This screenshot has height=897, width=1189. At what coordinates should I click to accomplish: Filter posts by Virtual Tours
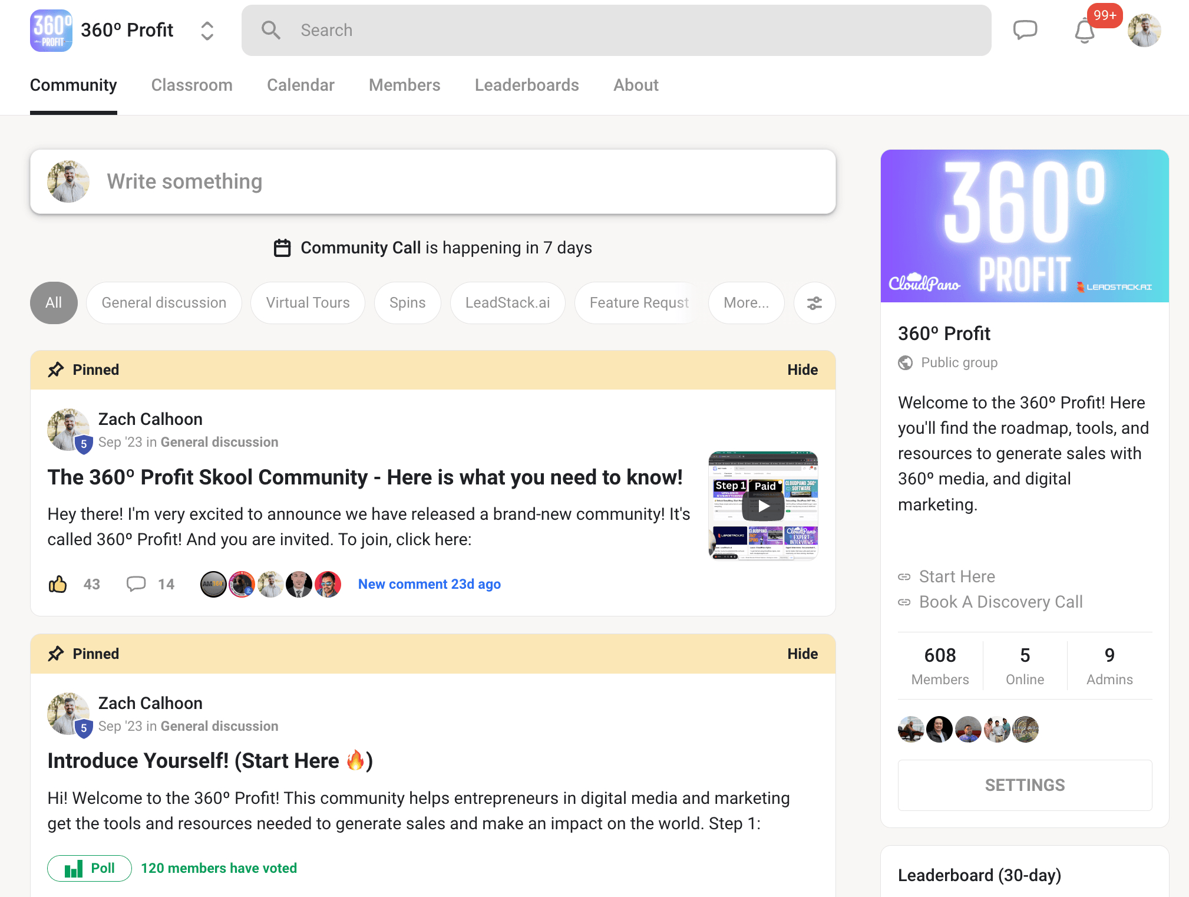coord(308,303)
